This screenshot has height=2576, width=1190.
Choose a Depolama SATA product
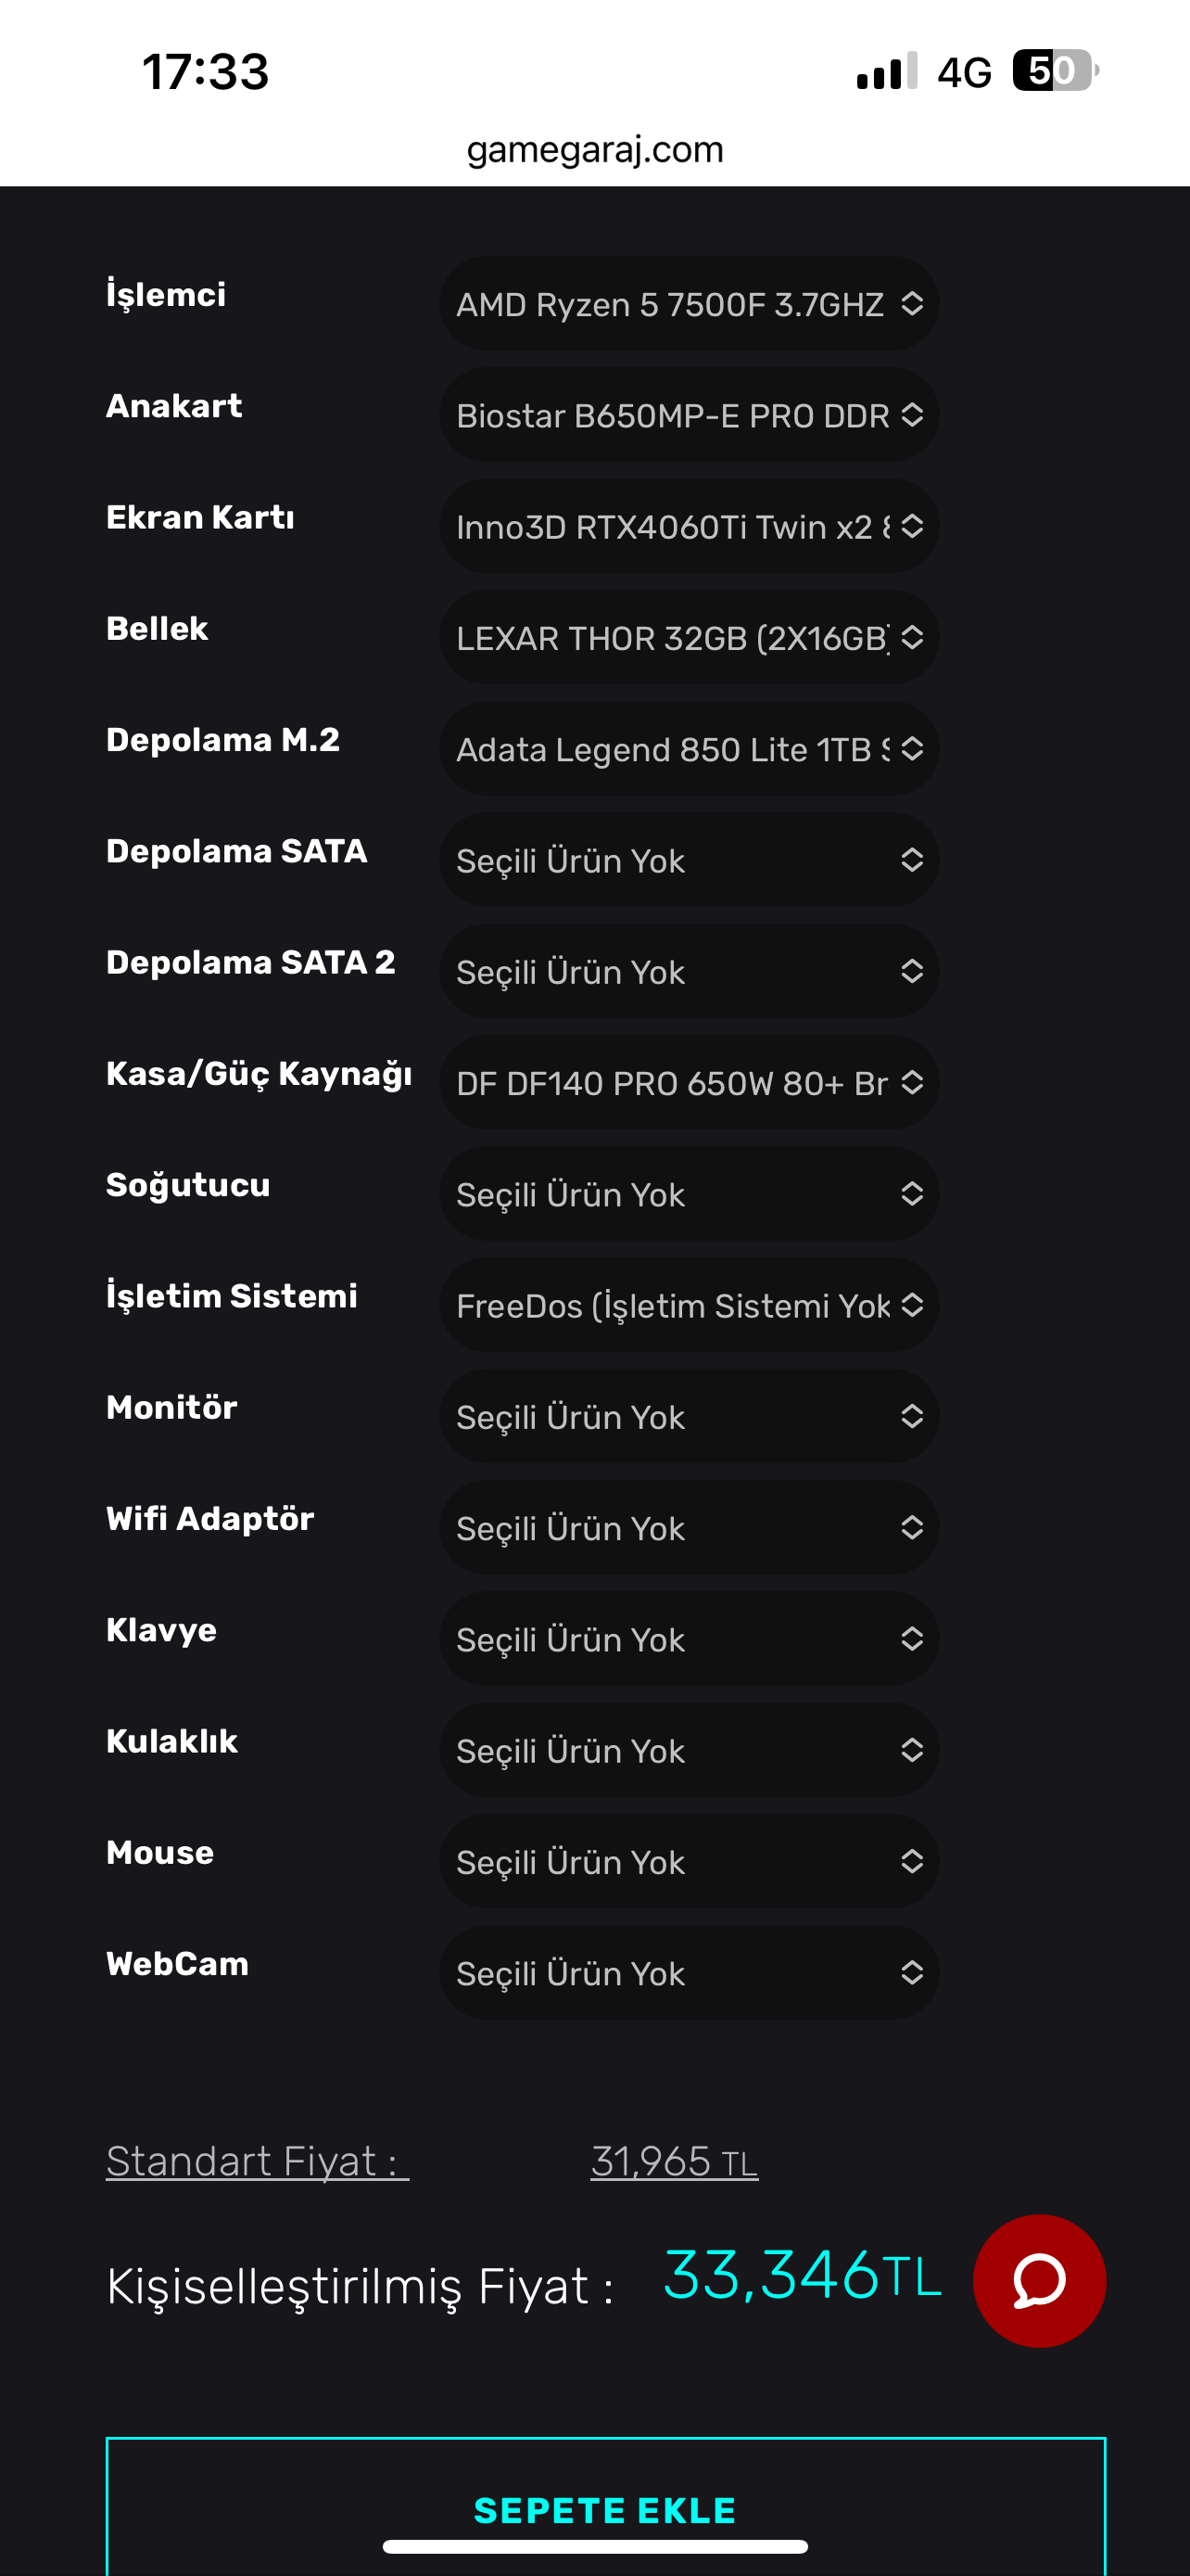[x=689, y=860]
